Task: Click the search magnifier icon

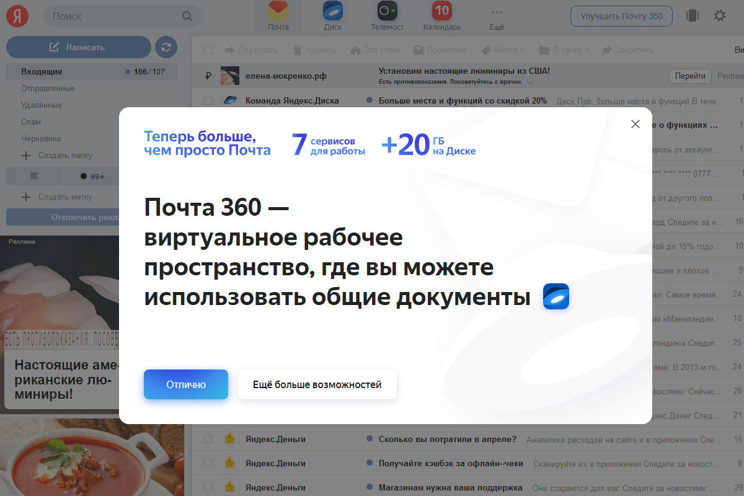Action: pyautogui.click(x=187, y=16)
